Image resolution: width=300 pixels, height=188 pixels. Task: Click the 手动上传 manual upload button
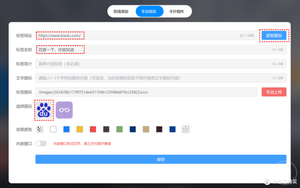(x=274, y=92)
